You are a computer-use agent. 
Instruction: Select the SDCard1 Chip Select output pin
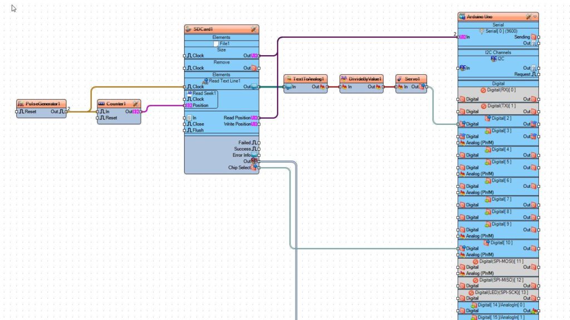(259, 168)
